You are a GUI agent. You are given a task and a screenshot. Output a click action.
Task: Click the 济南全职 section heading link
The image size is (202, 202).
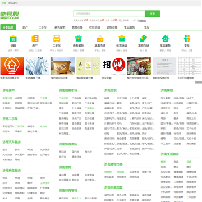[x=111, y=90]
